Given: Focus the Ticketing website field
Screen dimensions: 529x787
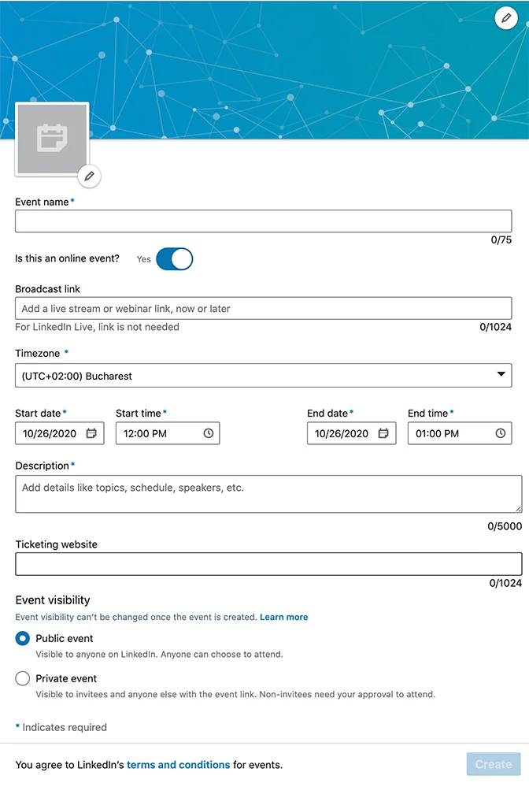Looking at the screenshot, I should pyautogui.click(x=268, y=564).
